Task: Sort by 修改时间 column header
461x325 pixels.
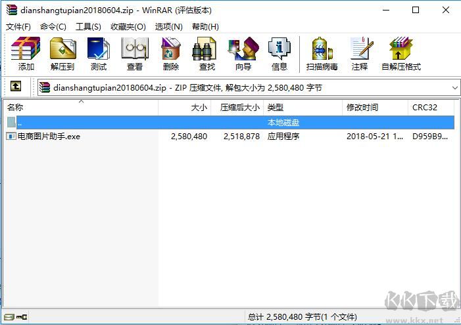Action: tap(376, 108)
